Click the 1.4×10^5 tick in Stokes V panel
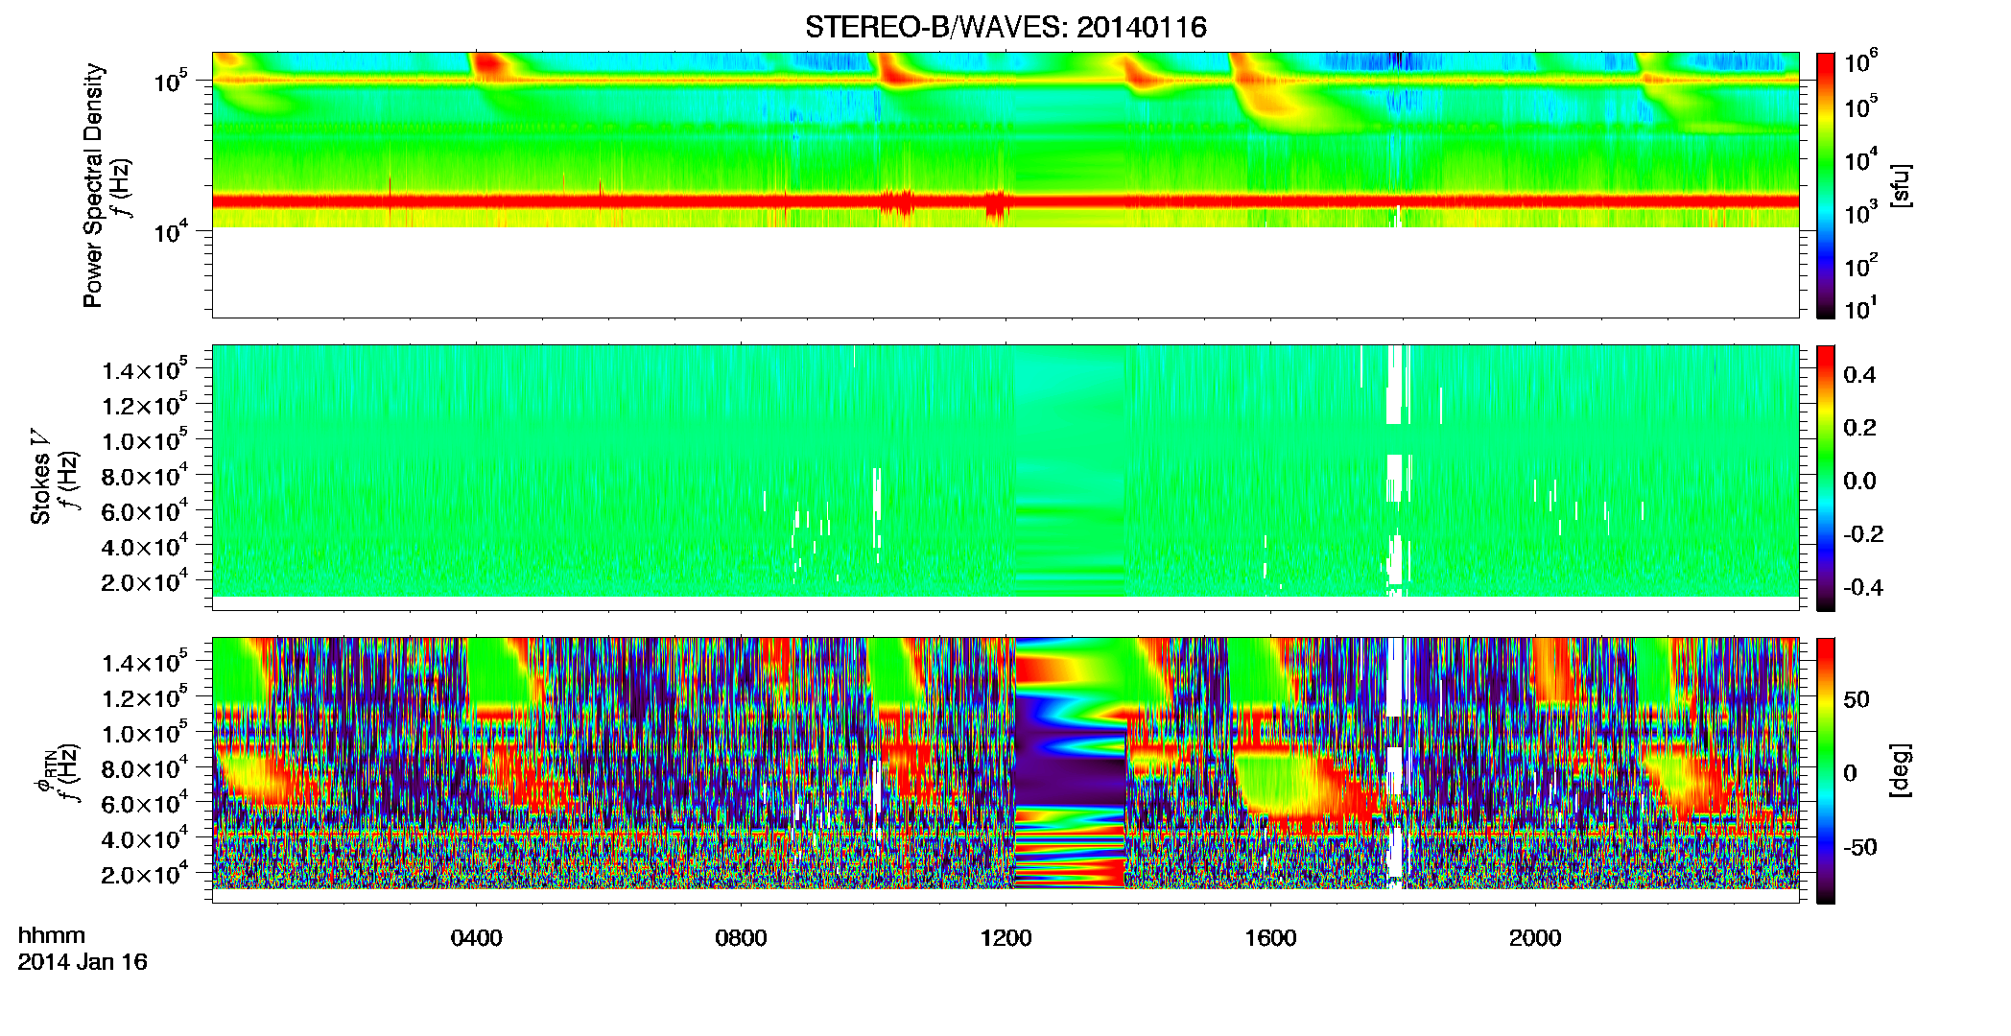 [x=146, y=370]
